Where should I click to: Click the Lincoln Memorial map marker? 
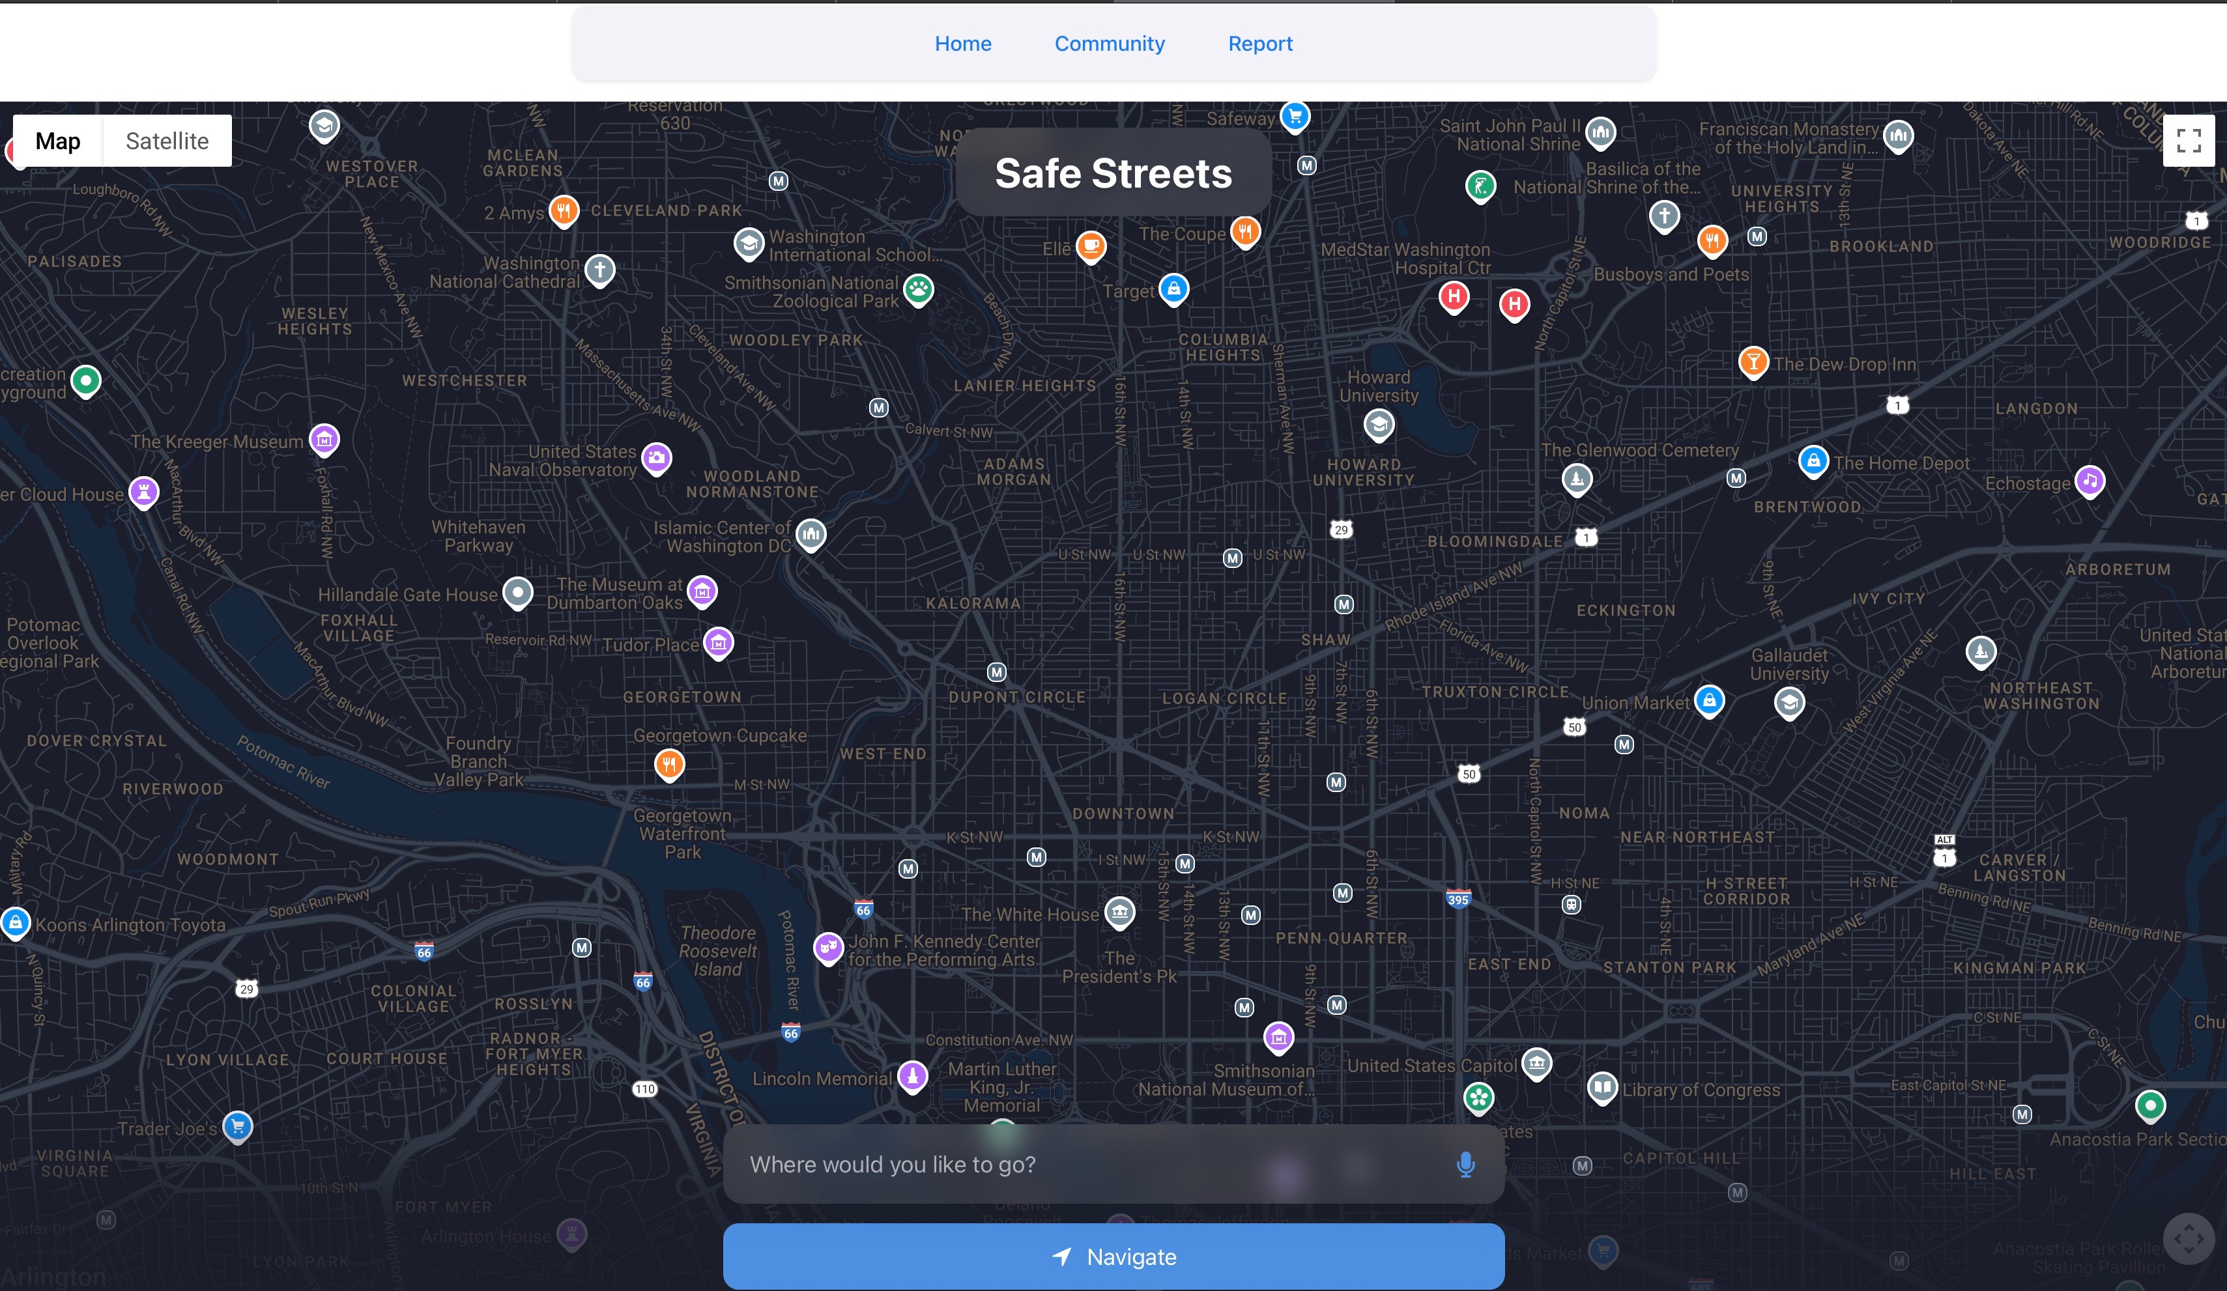click(x=912, y=1075)
